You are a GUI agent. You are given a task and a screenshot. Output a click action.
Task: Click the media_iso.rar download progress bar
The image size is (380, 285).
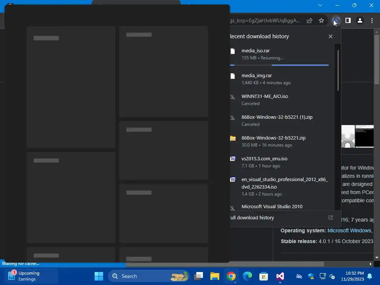(x=279, y=65)
